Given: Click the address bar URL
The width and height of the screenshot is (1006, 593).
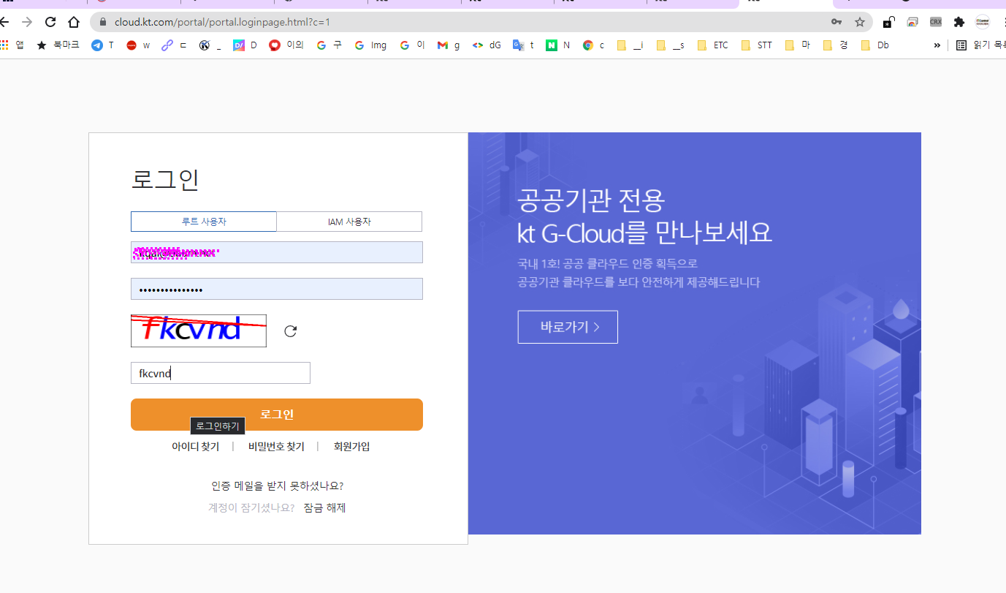Looking at the screenshot, I should [x=222, y=22].
